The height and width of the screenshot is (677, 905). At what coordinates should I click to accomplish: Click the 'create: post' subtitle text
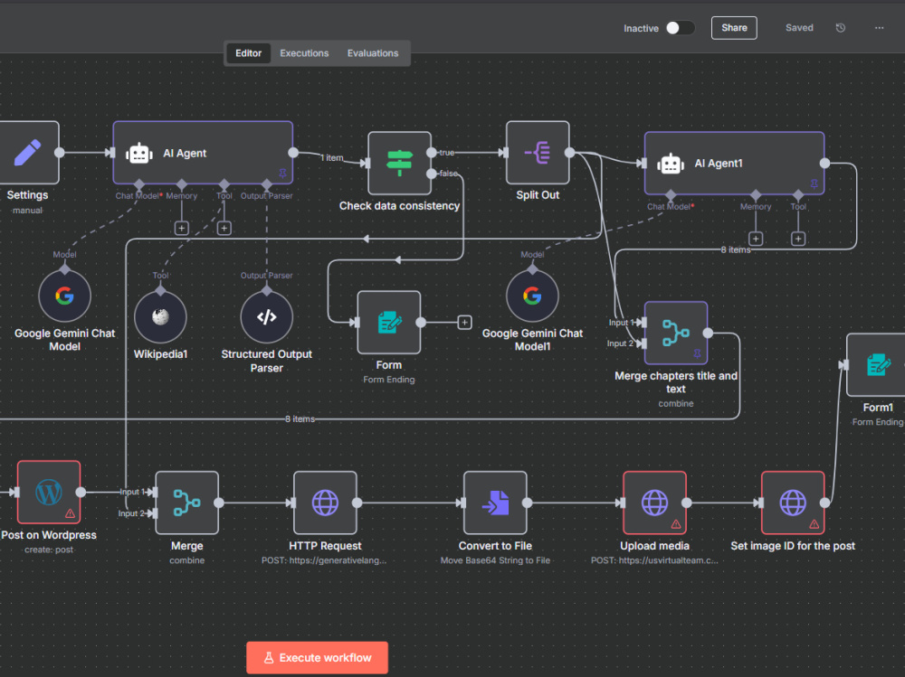click(49, 550)
